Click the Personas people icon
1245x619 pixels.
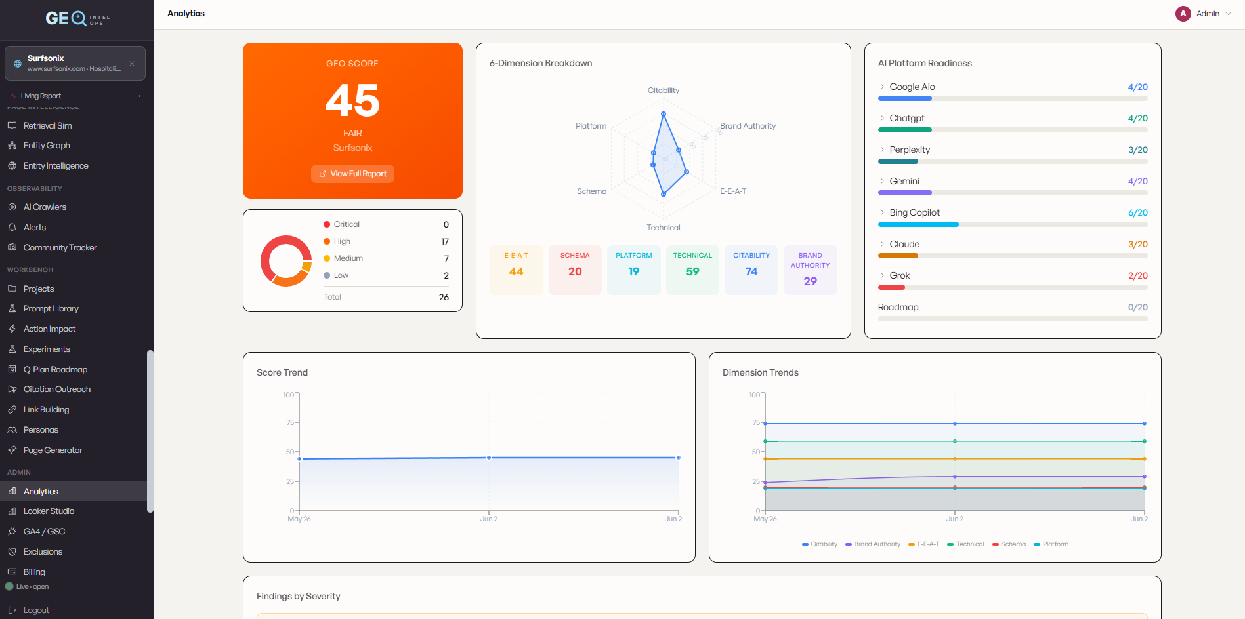point(12,429)
